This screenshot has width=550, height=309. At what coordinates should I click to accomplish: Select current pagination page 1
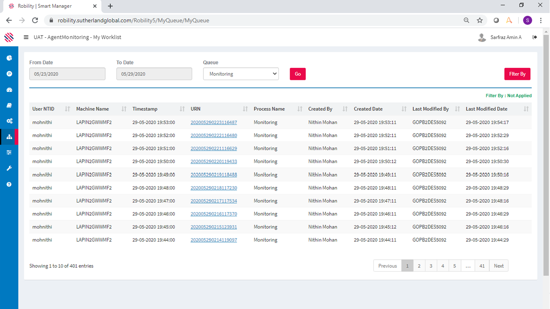(x=407, y=266)
